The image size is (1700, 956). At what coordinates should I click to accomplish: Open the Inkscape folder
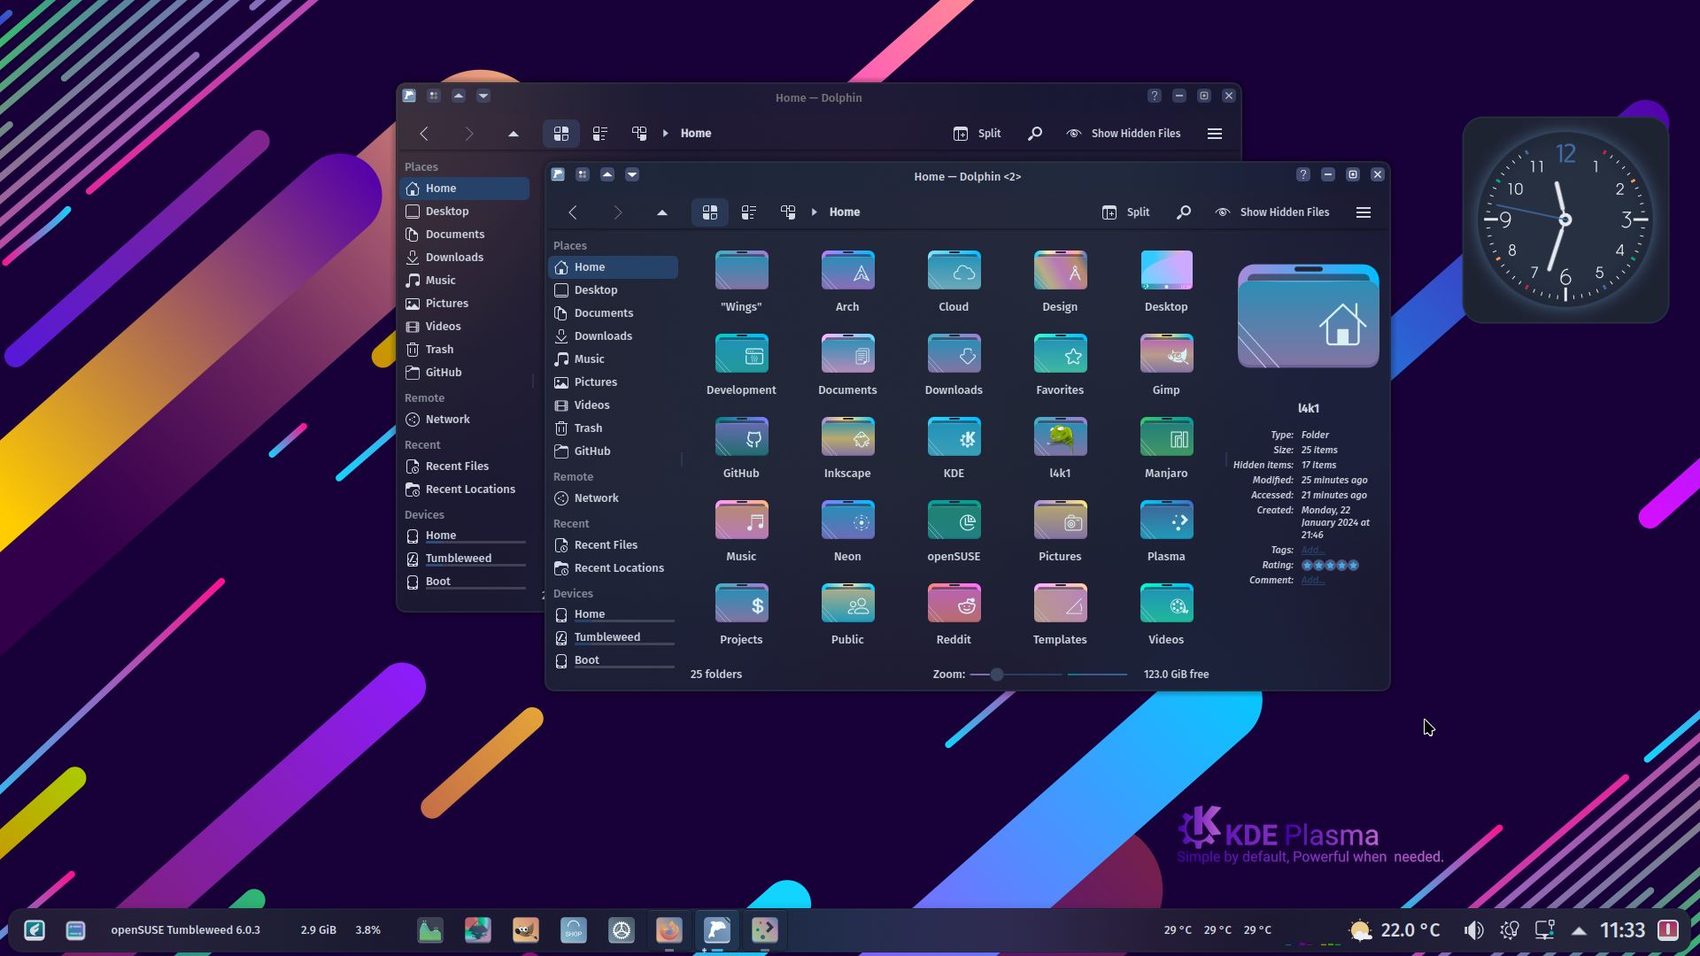pyautogui.click(x=847, y=448)
